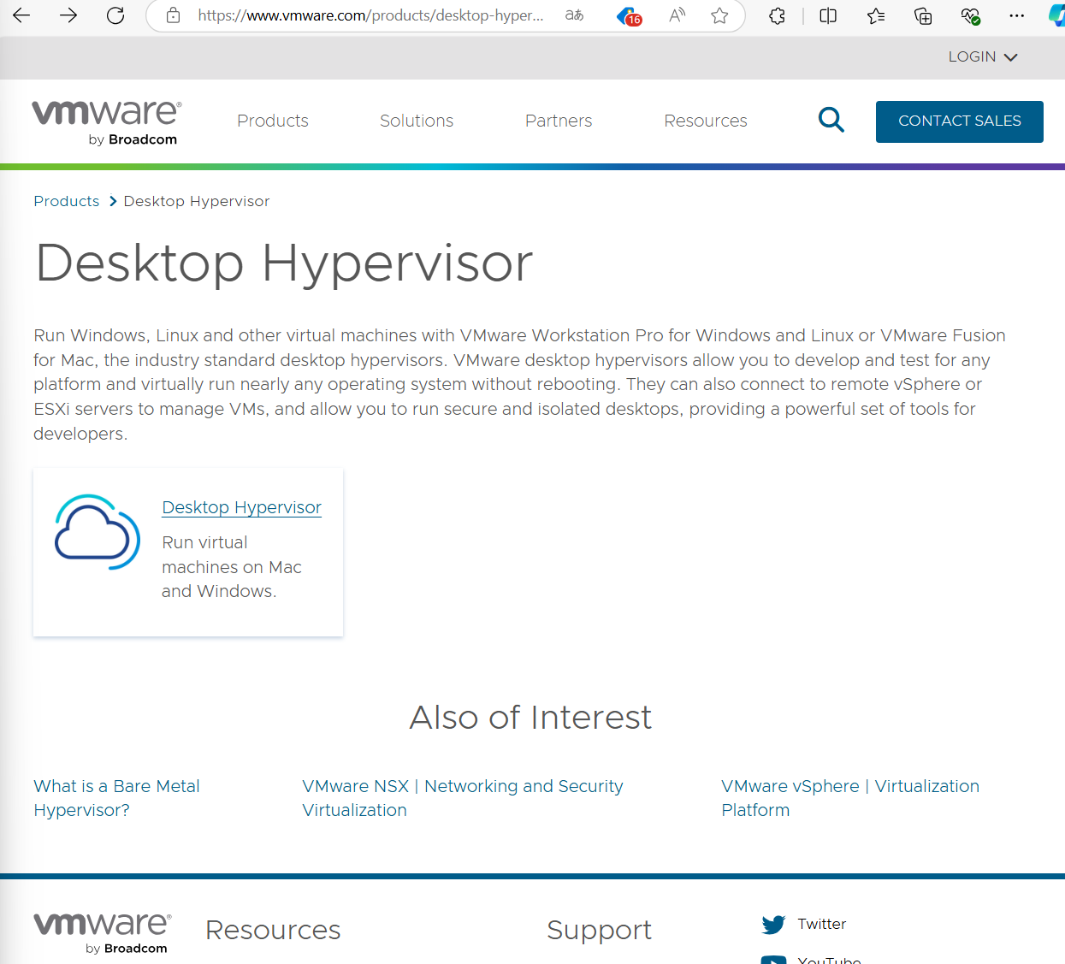
Task: Click the browser address bar URL
Action: pos(370,15)
